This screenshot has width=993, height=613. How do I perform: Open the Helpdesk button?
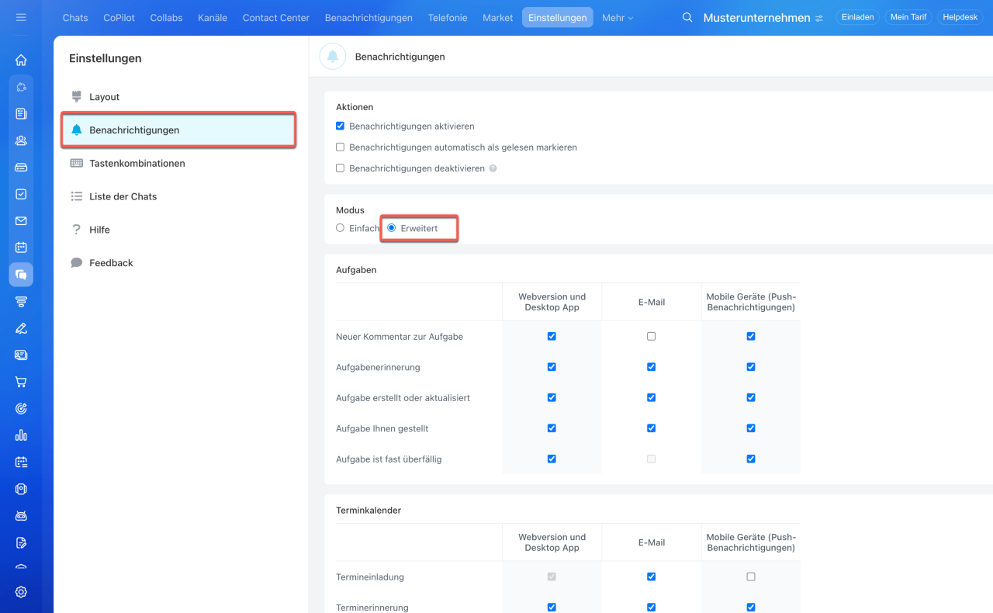pyautogui.click(x=960, y=17)
